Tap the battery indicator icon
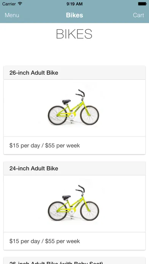Image resolution: width=149 pixels, height=264 pixels. (x=143, y=4)
